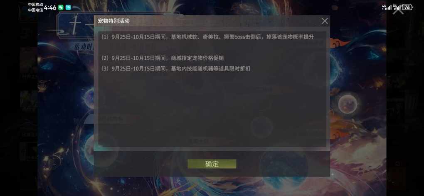Tap the 4:46 clock in status bar

[x=50, y=7]
